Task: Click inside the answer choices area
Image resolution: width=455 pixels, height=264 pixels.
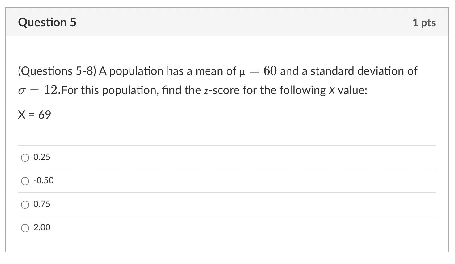Action: (216, 192)
